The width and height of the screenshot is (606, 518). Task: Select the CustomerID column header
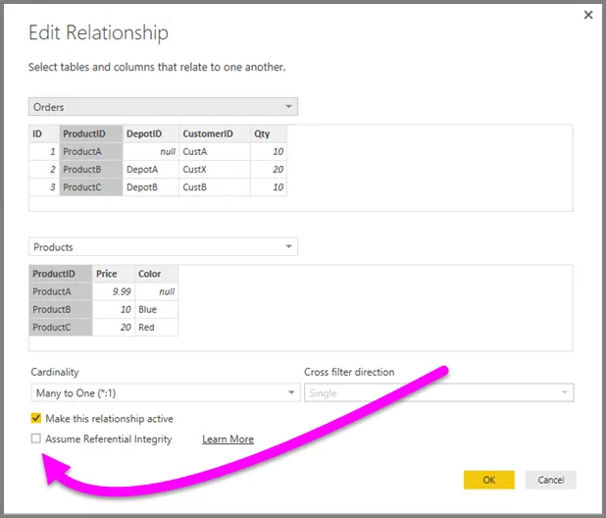coord(215,133)
